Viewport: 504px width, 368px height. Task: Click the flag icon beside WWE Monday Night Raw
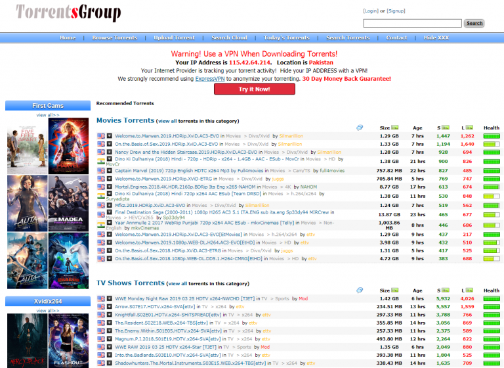click(x=101, y=298)
